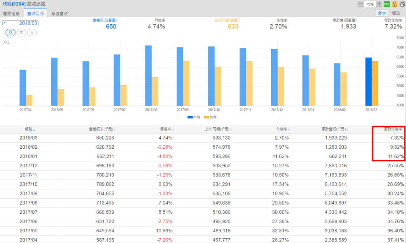Viewport: 406px width, 243px height.
Task: Zoom in using the plus button
Action: tap(379, 4)
